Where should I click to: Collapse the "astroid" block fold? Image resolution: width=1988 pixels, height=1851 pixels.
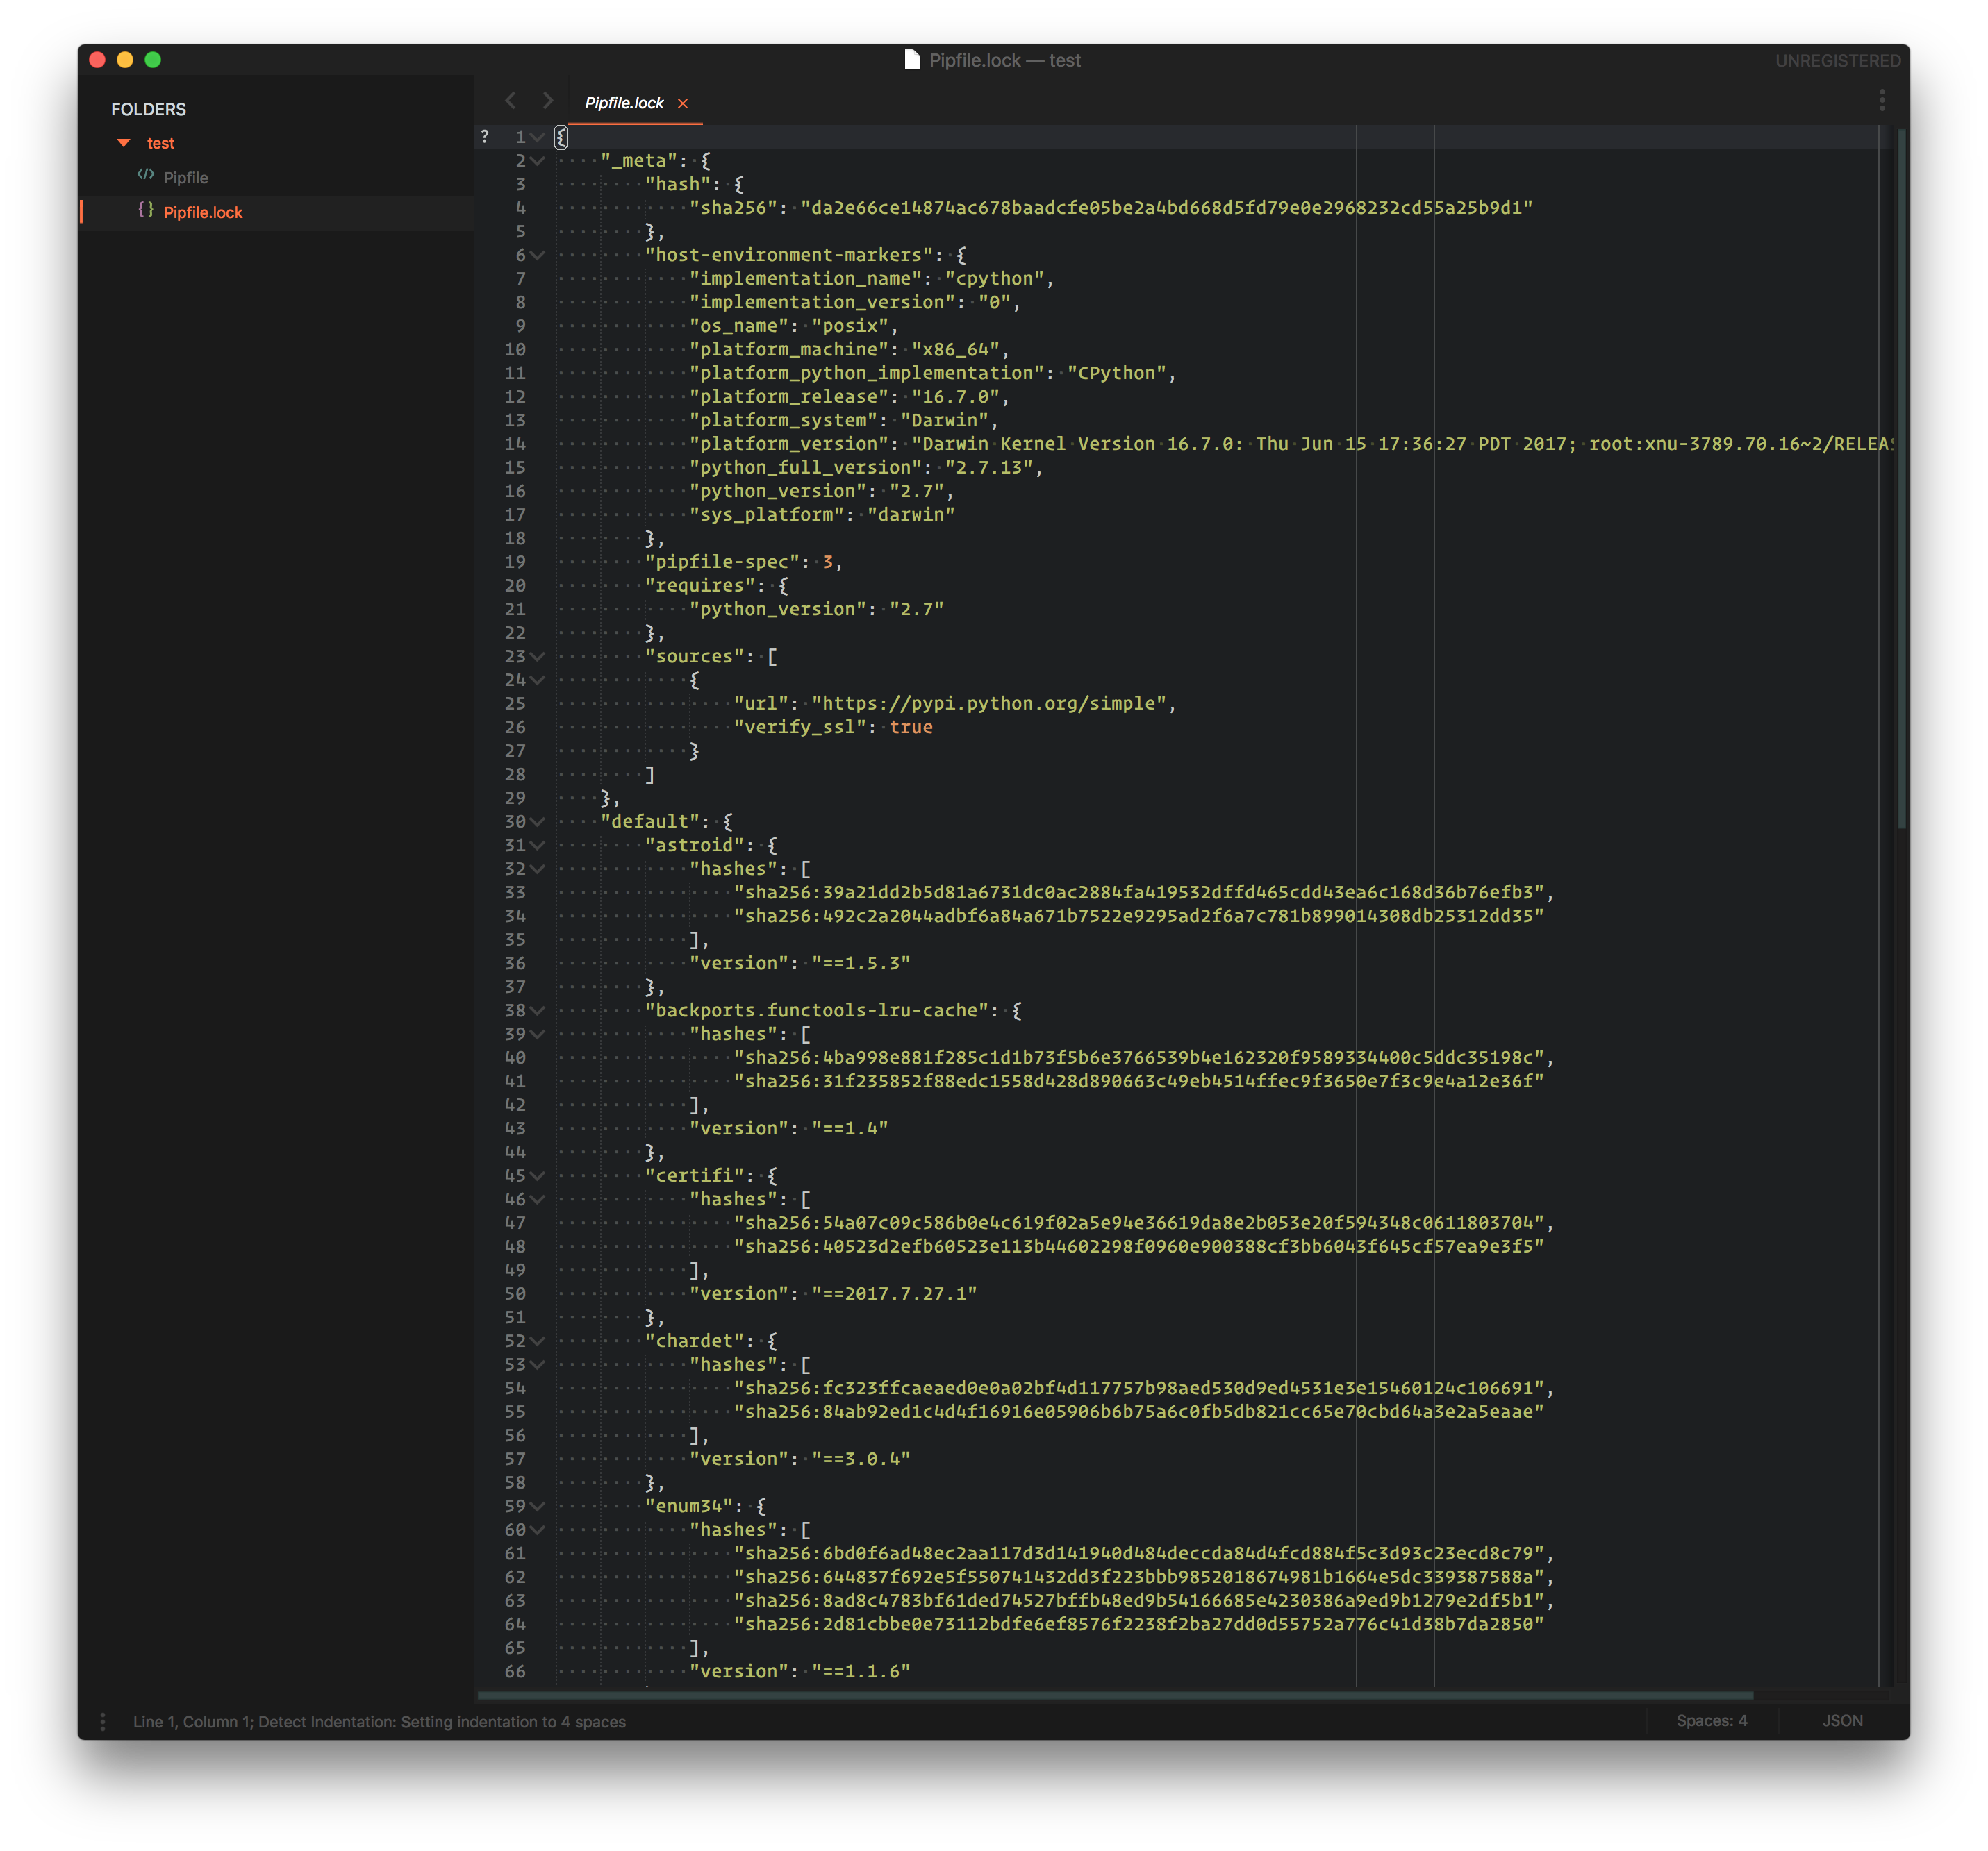[x=538, y=844]
